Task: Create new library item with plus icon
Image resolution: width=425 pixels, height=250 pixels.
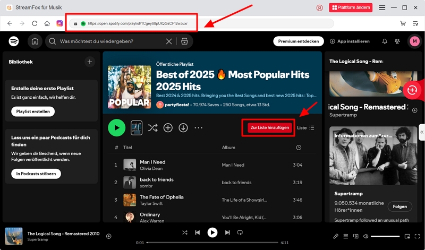Action: [x=90, y=62]
